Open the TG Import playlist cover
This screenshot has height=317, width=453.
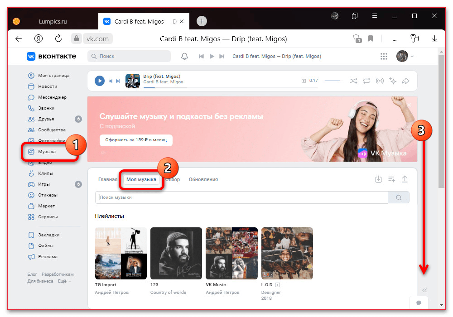[x=121, y=253]
